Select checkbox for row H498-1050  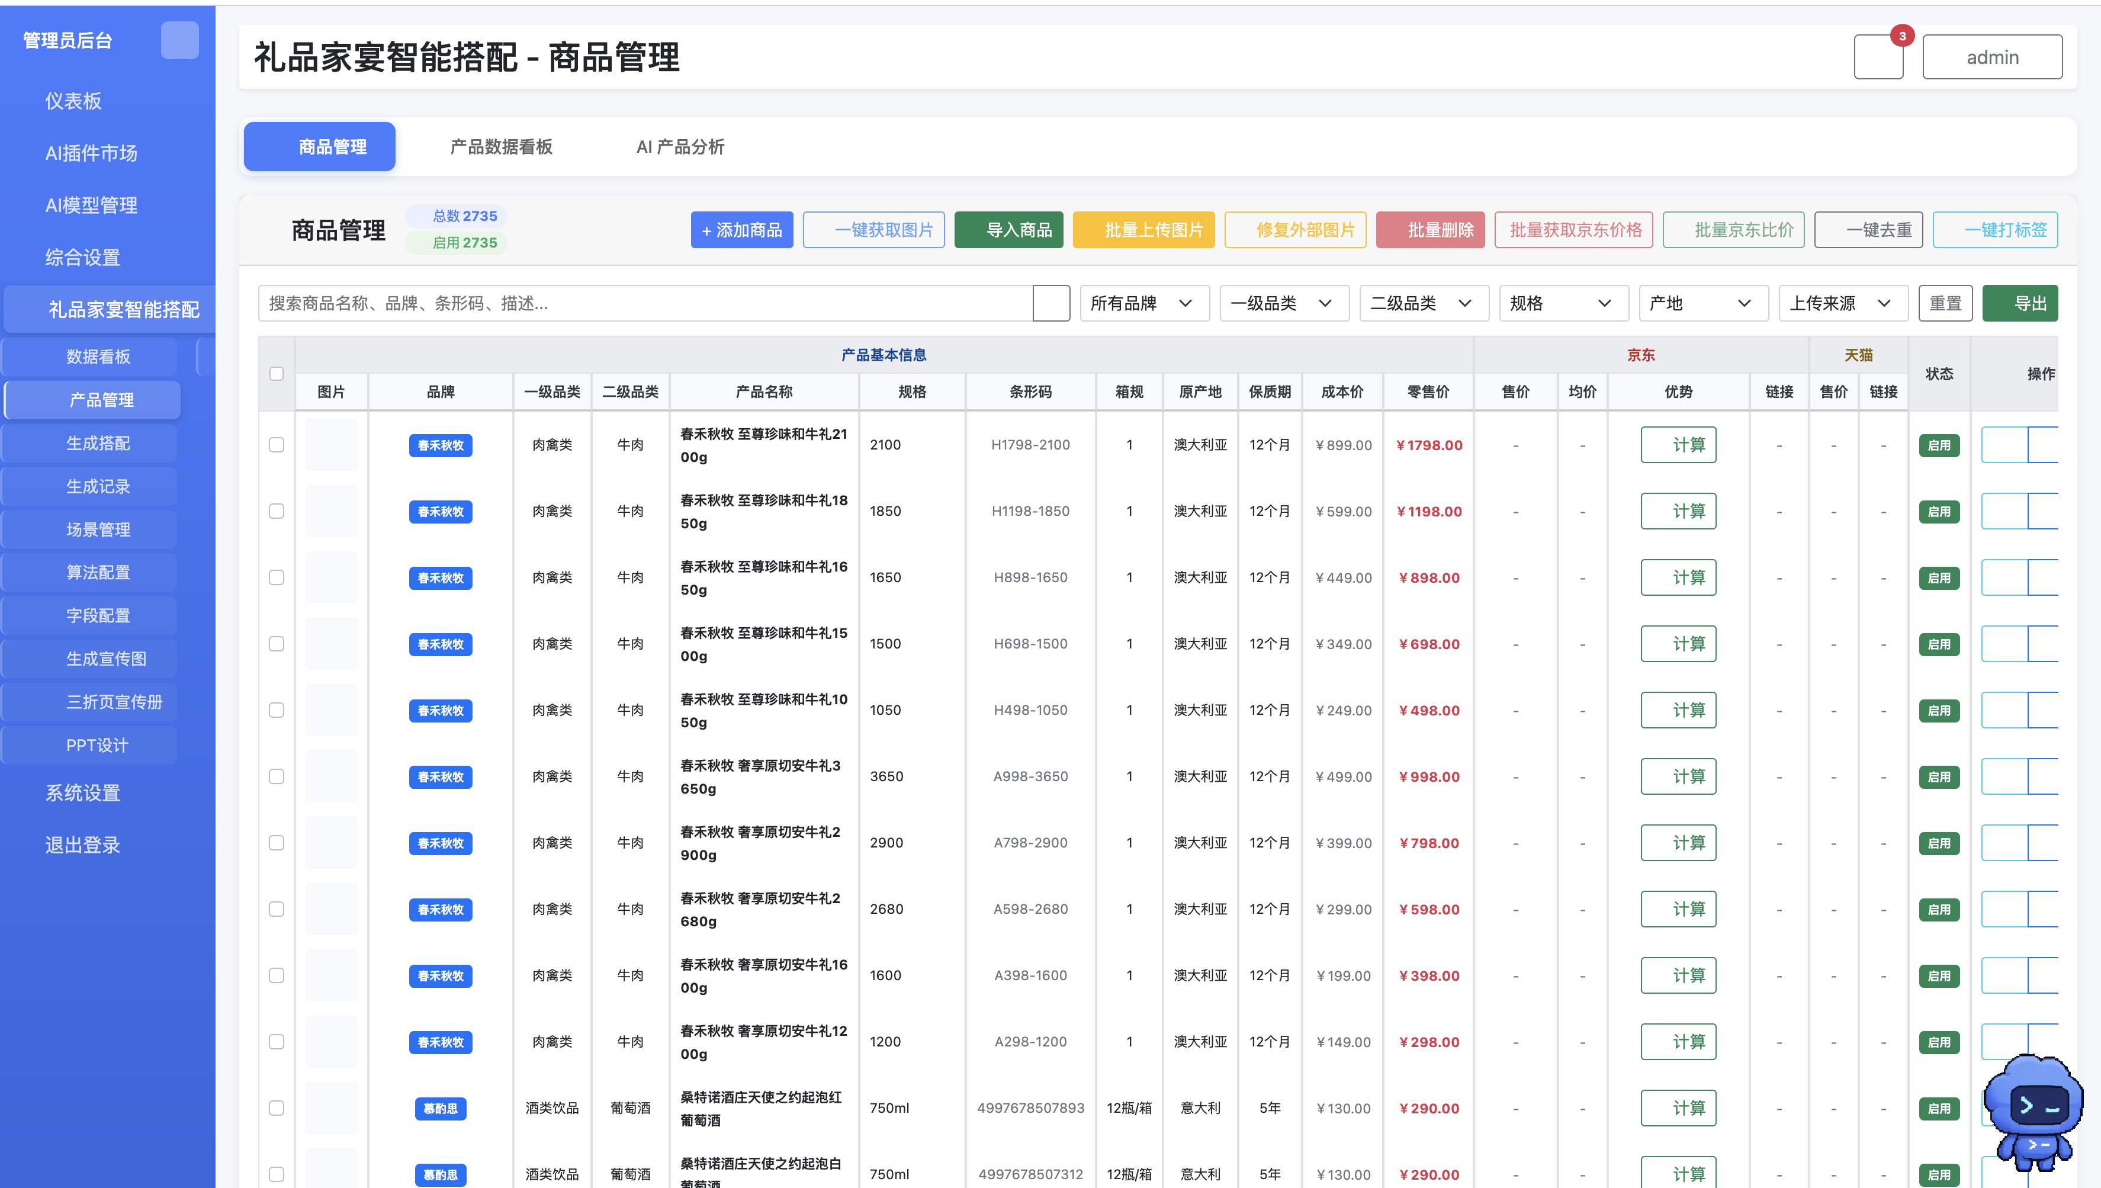point(277,710)
